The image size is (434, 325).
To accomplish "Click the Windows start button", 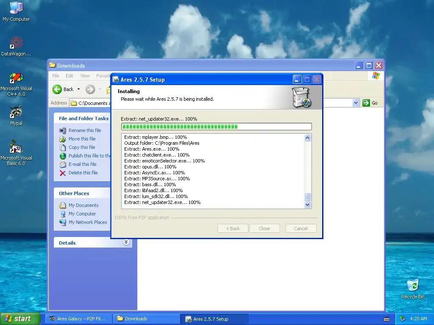I will [x=20, y=319].
